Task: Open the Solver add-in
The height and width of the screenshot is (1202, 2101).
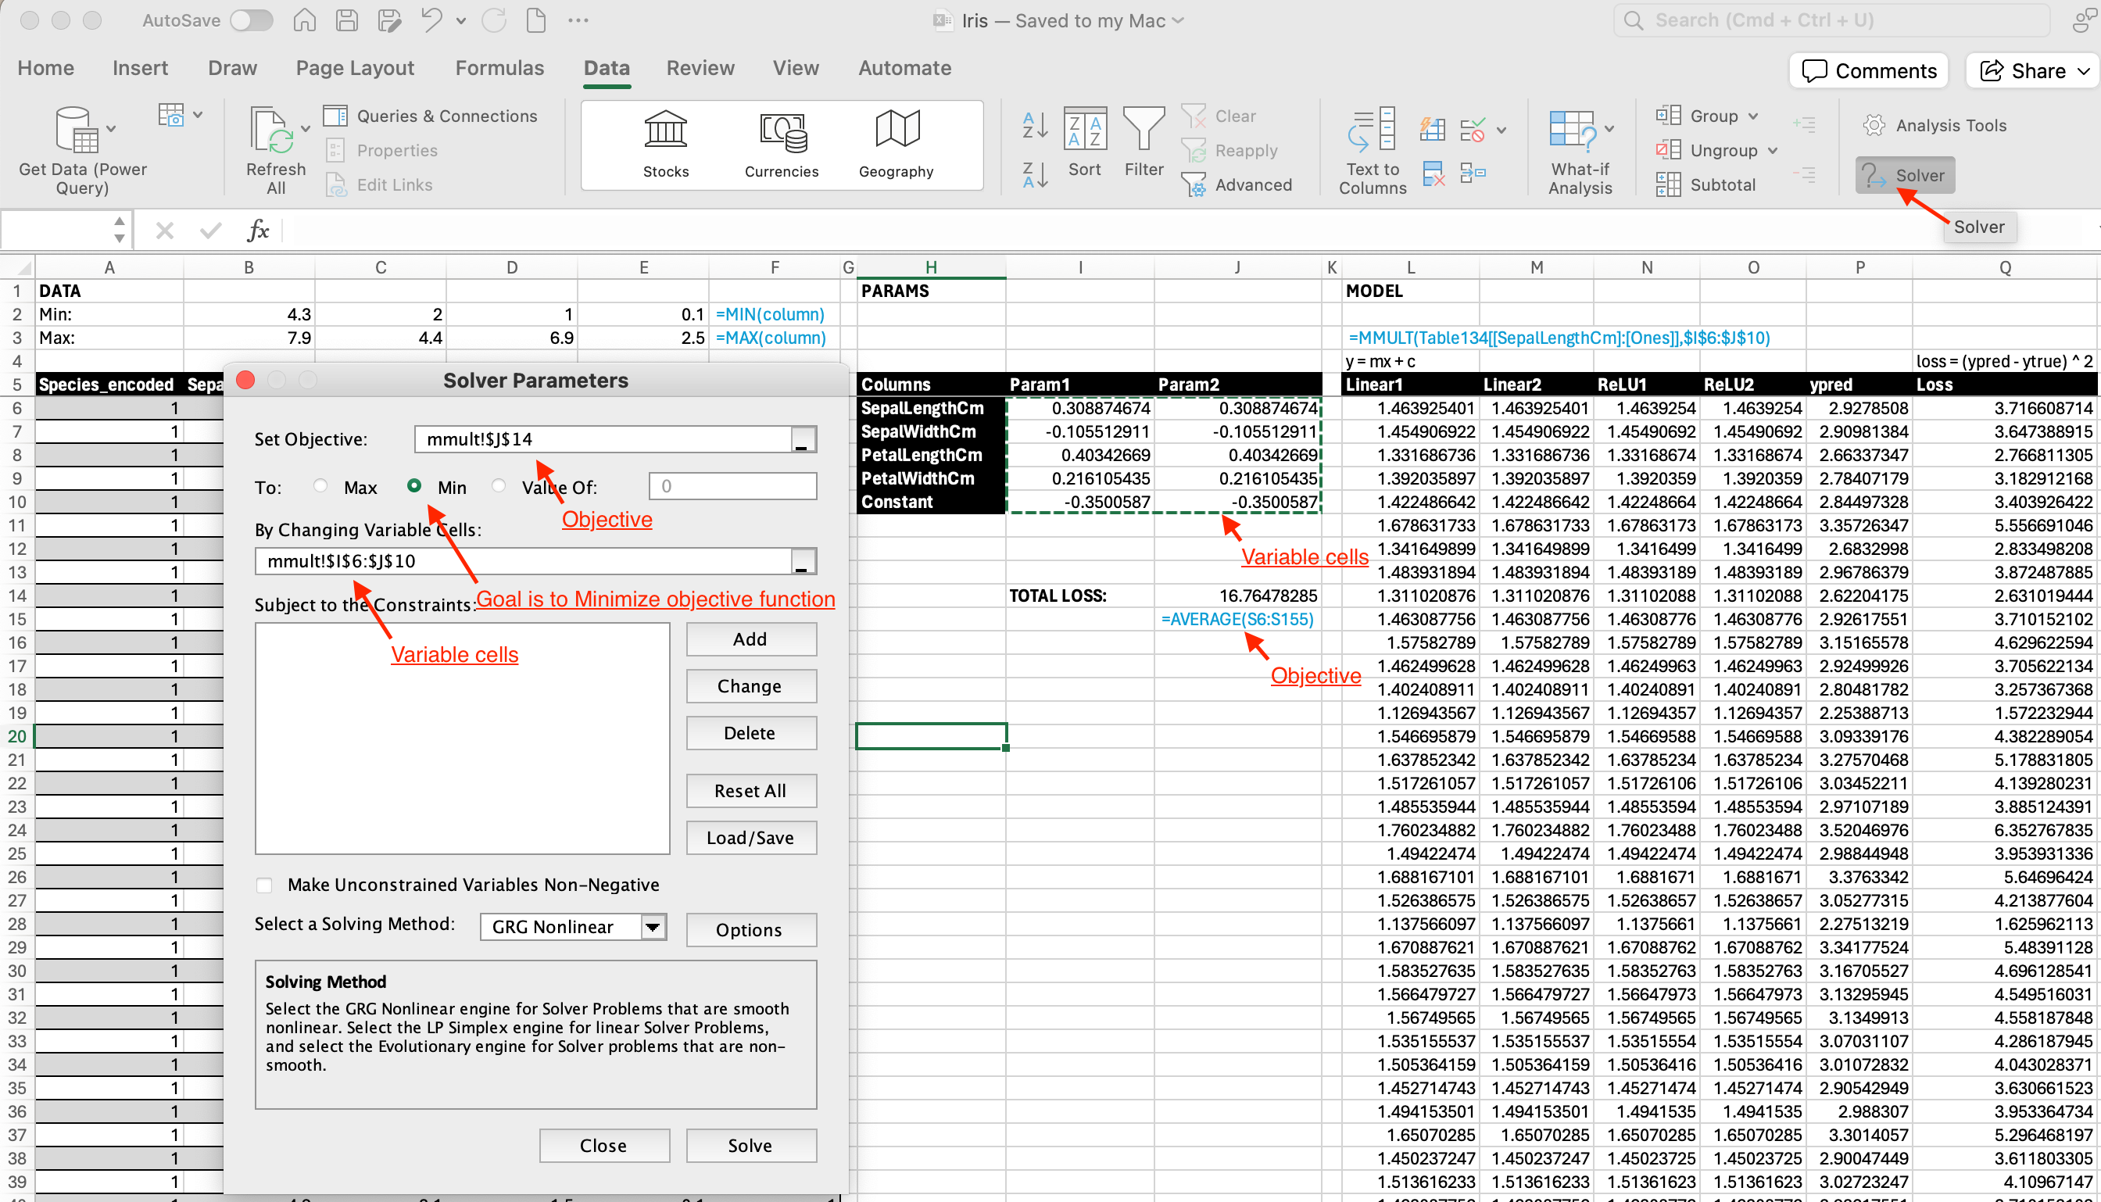Action: pyautogui.click(x=1905, y=175)
